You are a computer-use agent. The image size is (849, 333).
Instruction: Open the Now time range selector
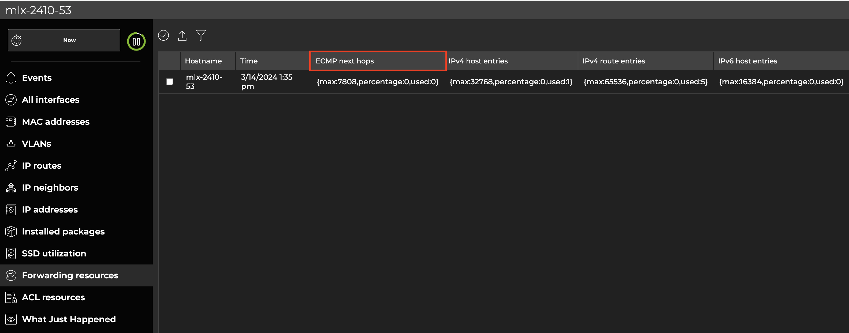click(x=69, y=40)
